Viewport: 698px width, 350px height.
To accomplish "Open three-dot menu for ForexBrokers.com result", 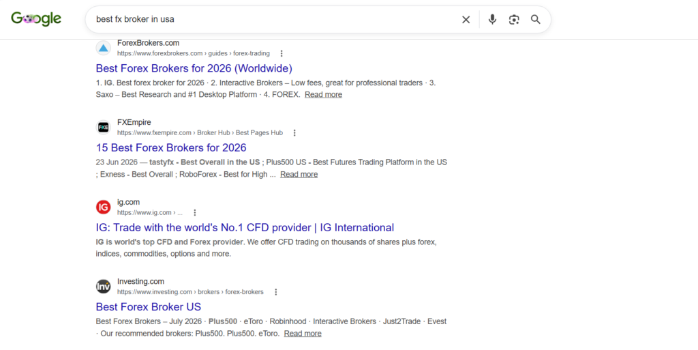I will click(x=282, y=53).
